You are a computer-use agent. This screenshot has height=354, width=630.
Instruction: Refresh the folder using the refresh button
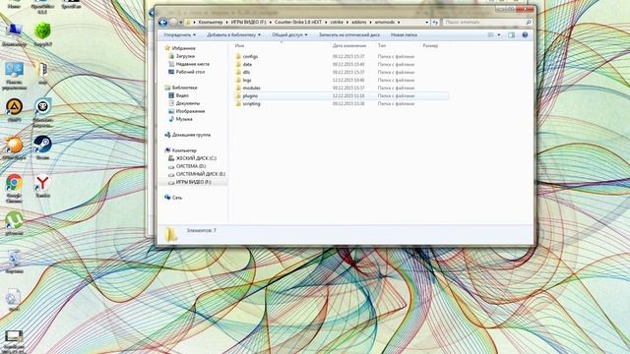435,23
